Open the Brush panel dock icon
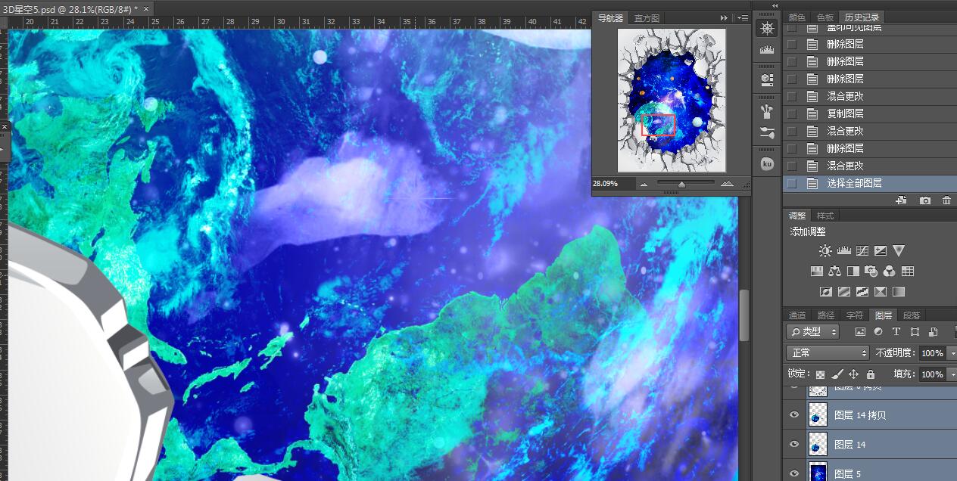 (x=767, y=133)
